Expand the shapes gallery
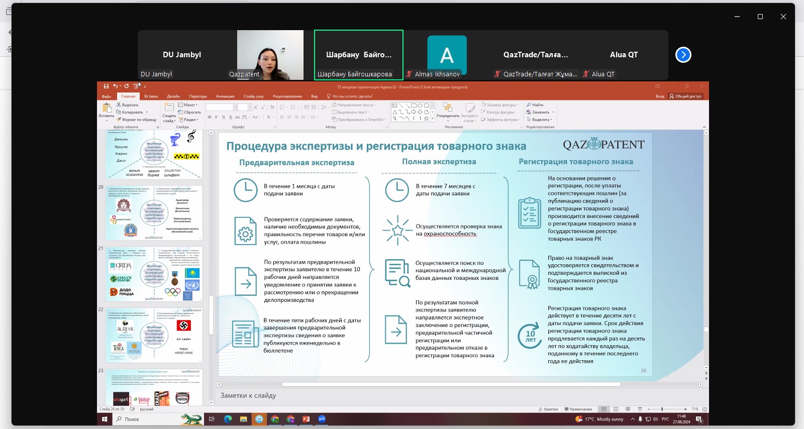 433,119
